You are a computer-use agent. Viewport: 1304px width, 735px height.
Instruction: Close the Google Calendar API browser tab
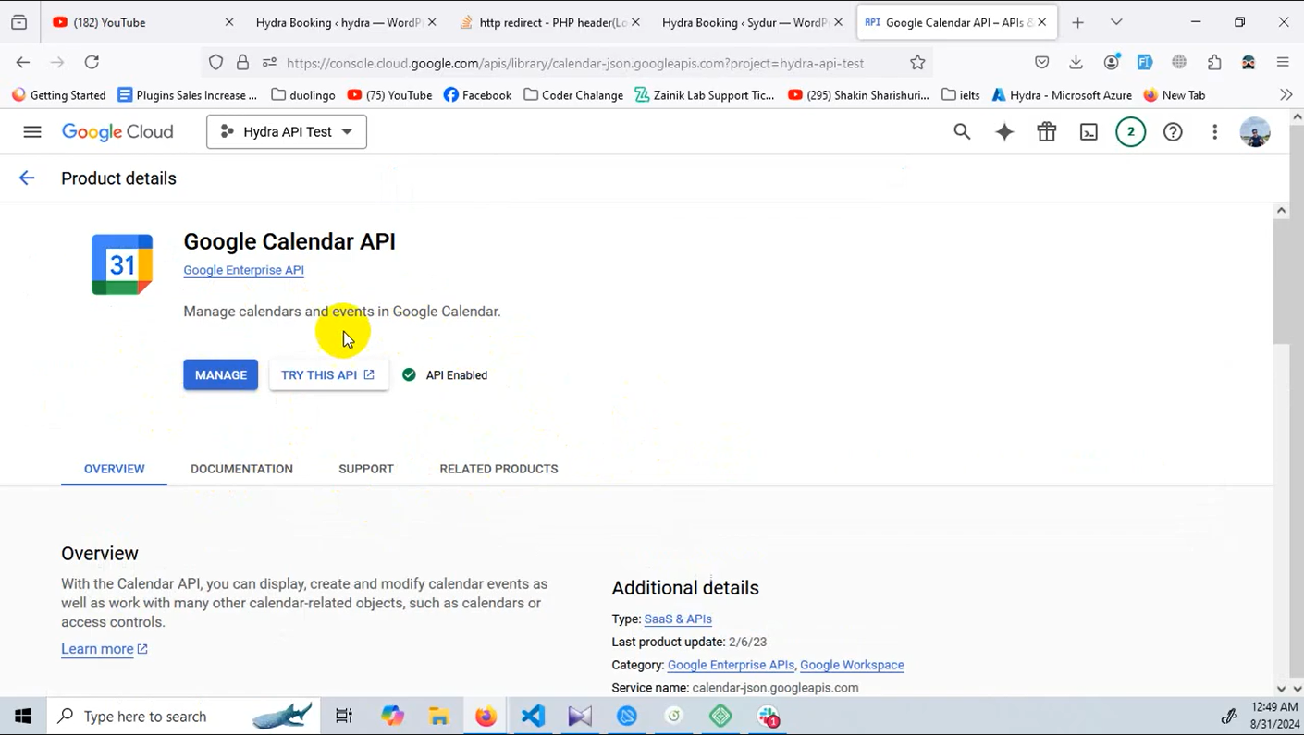click(1042, 22)
